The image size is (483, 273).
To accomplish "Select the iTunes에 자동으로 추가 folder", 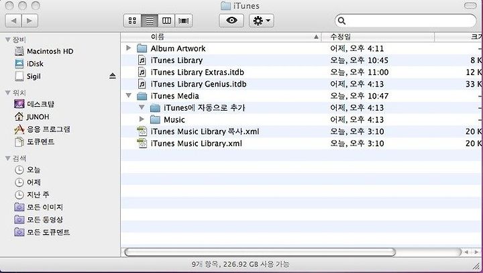I will coord(302,107).
